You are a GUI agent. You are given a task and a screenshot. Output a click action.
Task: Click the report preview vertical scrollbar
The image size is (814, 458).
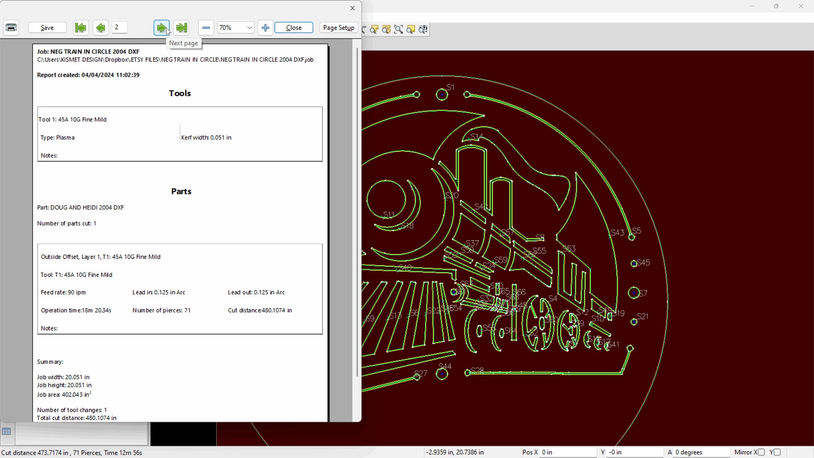point(357,212)
